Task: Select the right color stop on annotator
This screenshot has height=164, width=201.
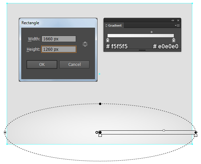Action: (x=196, y=135)
